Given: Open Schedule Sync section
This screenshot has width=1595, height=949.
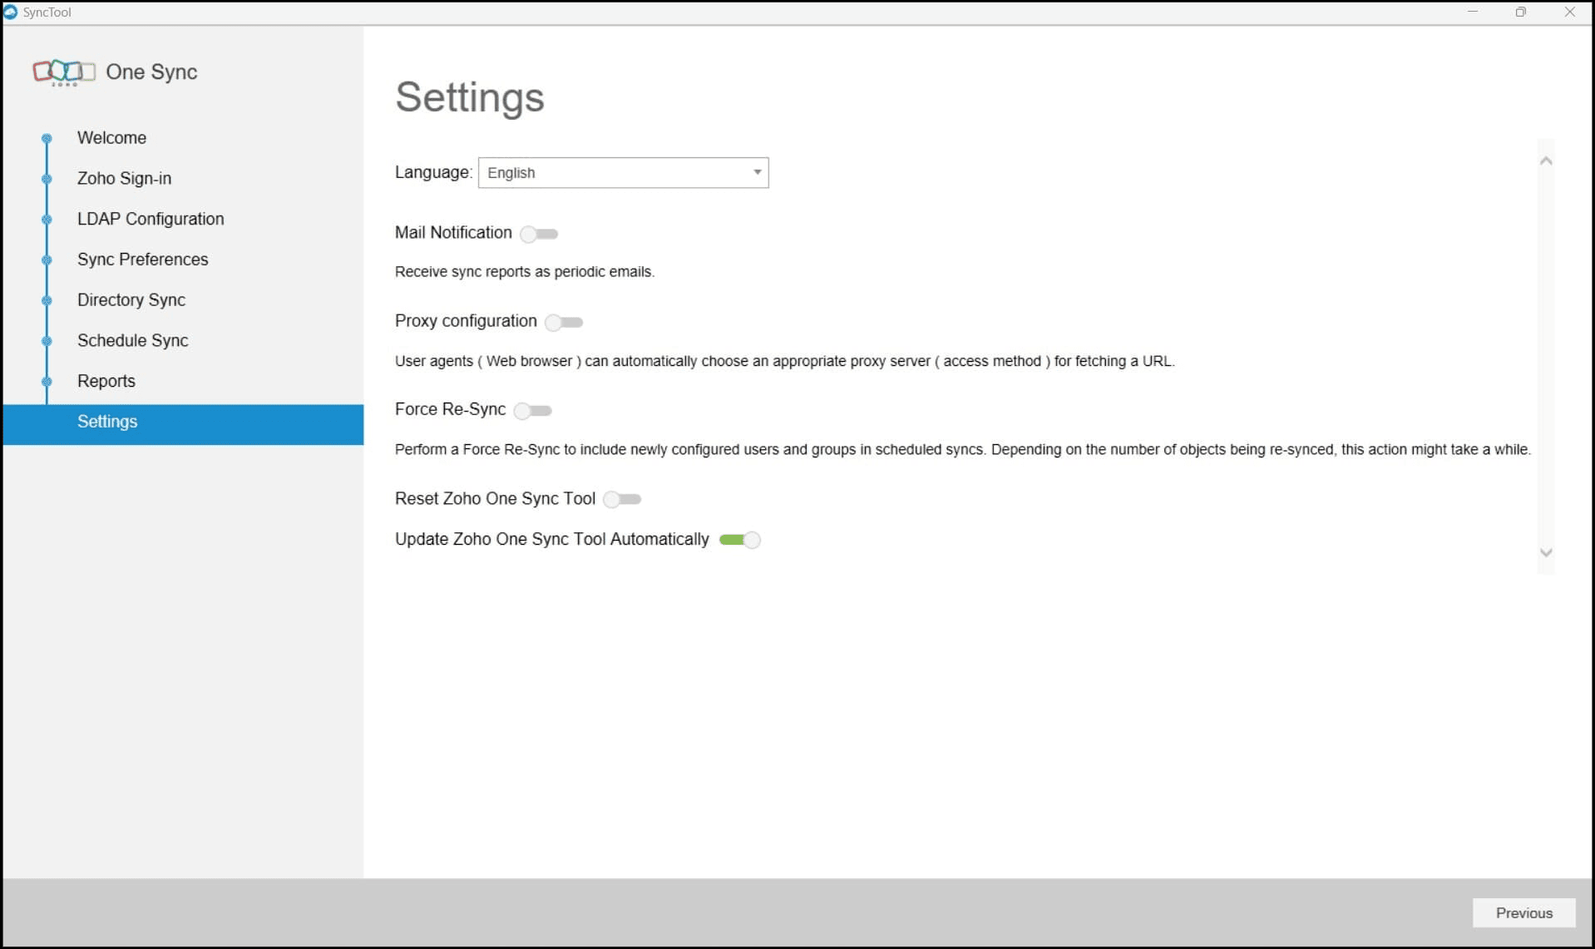Looking at the screenshot, I should click(x=132, y=341).
